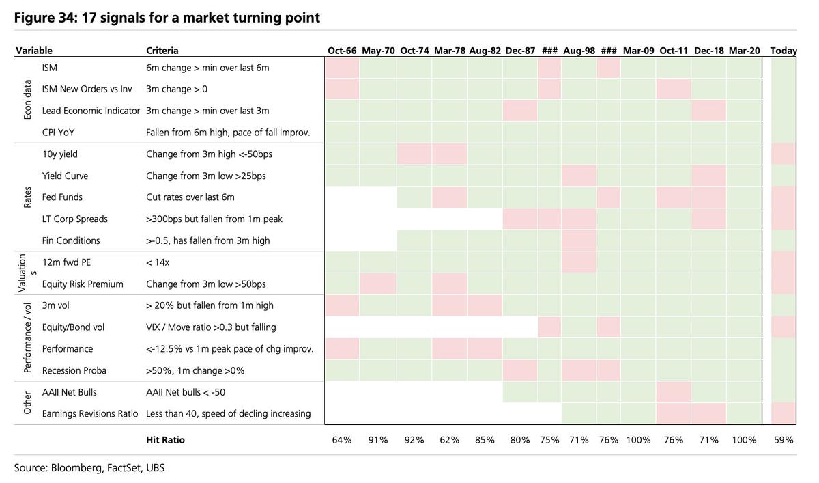Viewport: 819px width, 483px height.
Task: Click the "Rates" vertical group label
Action: pos(27,197)
